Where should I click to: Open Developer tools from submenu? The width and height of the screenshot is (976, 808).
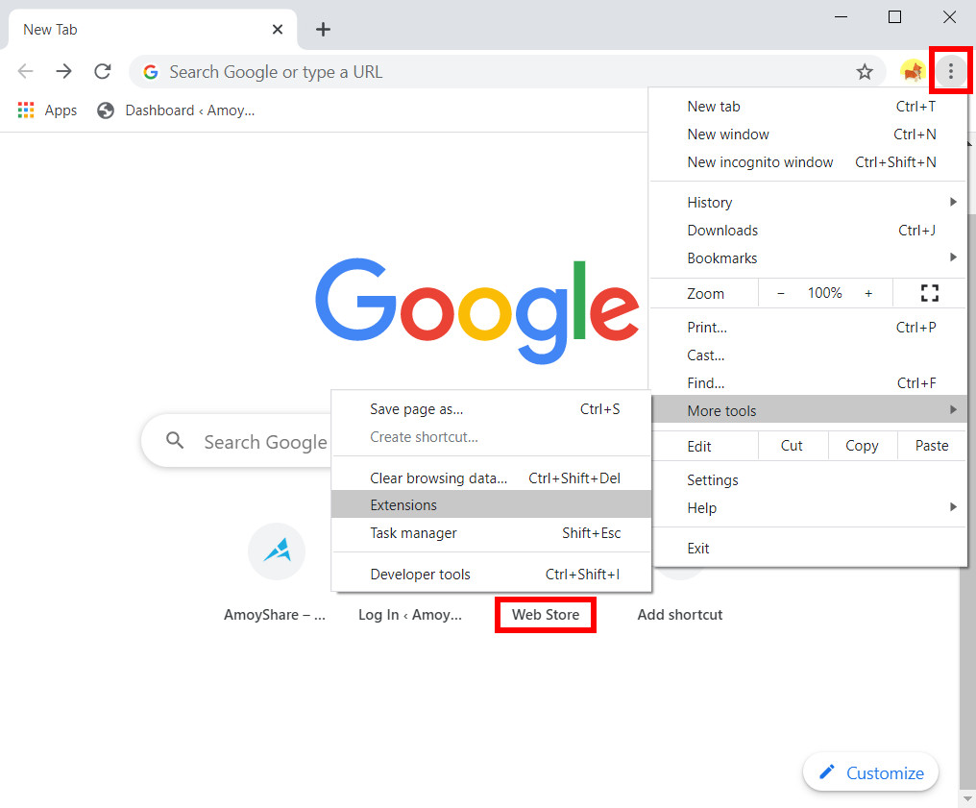pos(491,574)
